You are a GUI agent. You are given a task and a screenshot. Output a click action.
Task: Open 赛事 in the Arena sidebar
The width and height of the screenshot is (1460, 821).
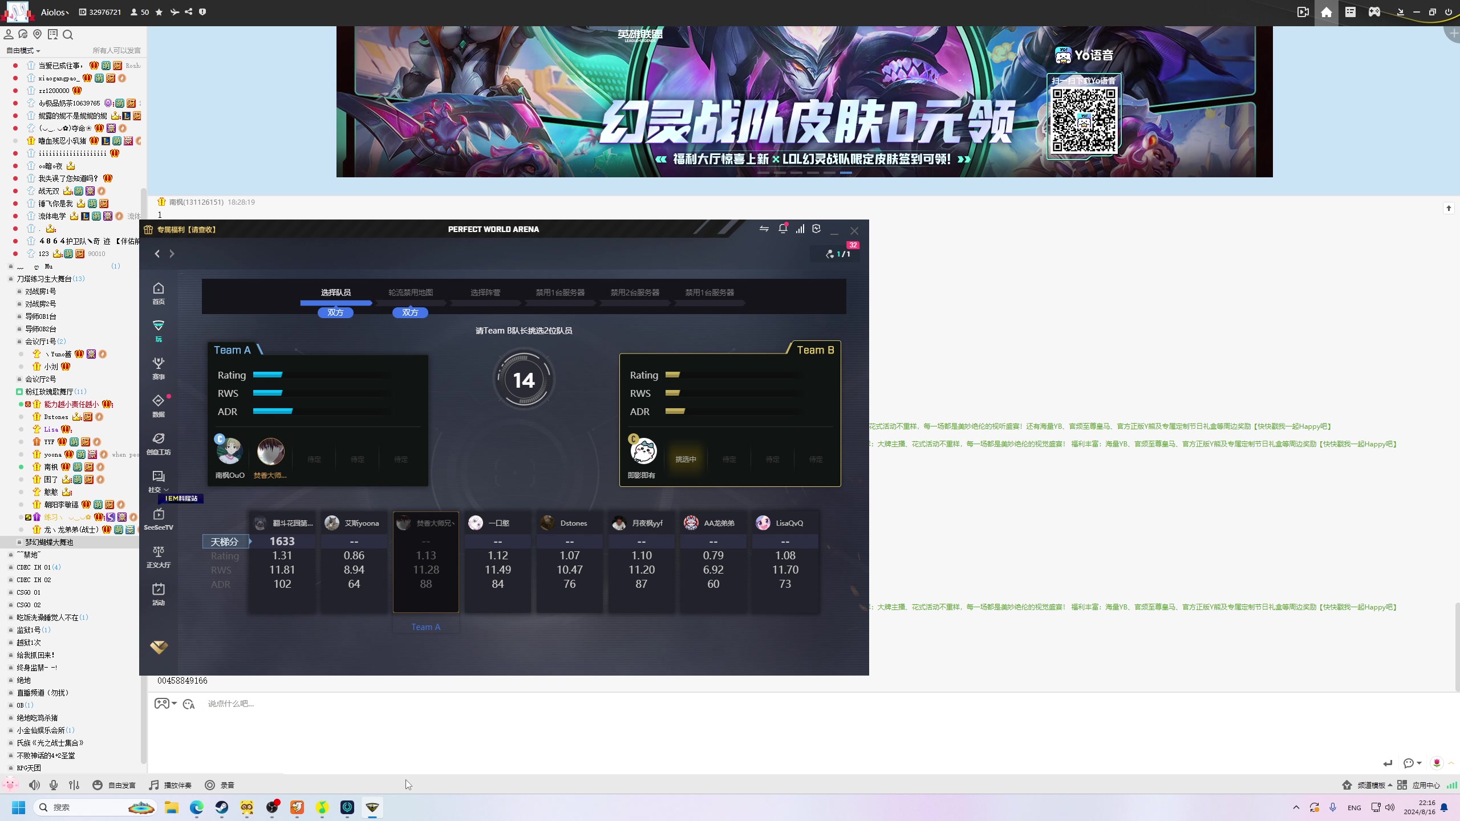159,369
